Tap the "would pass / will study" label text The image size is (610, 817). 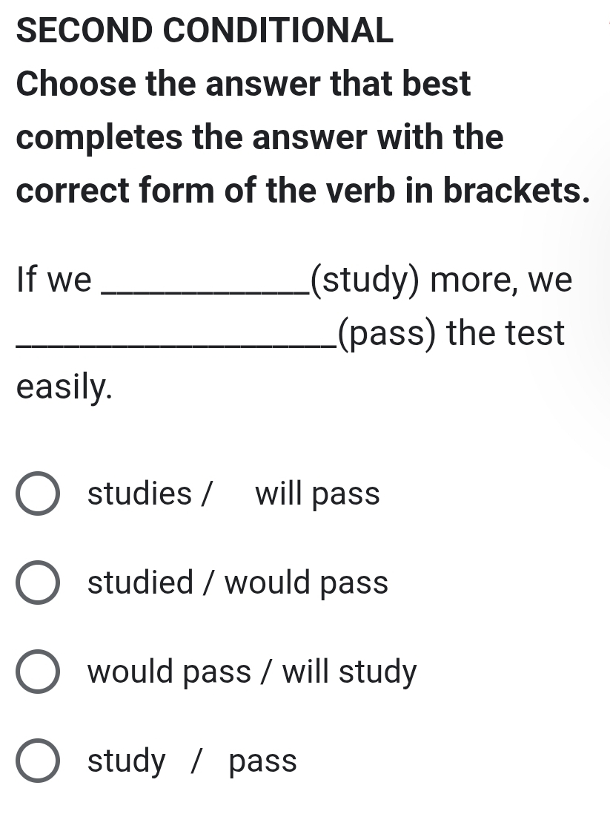pyautogui.click(x=252, y=672)
